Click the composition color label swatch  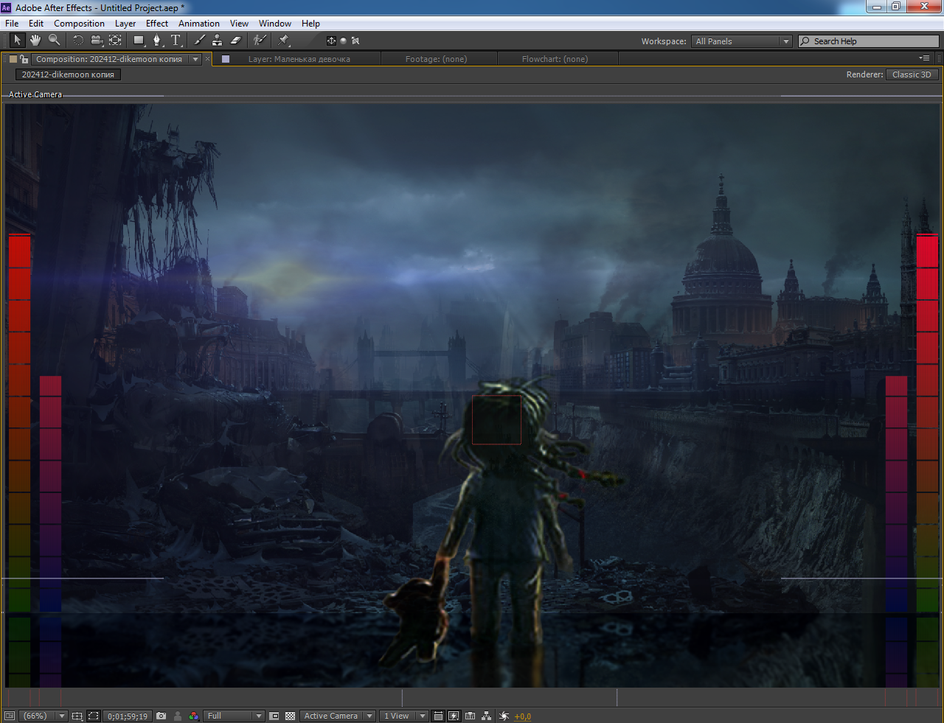point(13,59)
